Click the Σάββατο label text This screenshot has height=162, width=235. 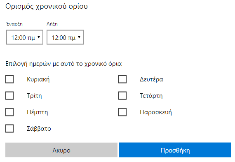(39, 129)
